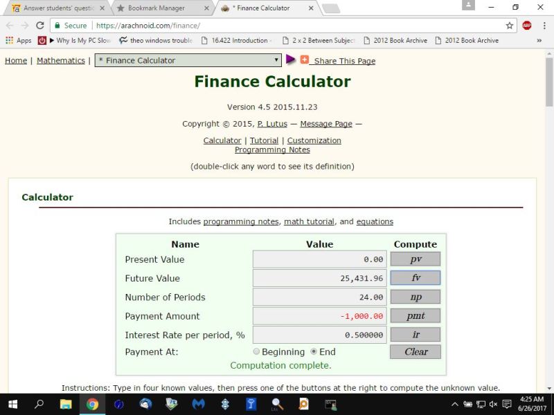
Task: Select the Beginning payment radio button
Action: 256,351
